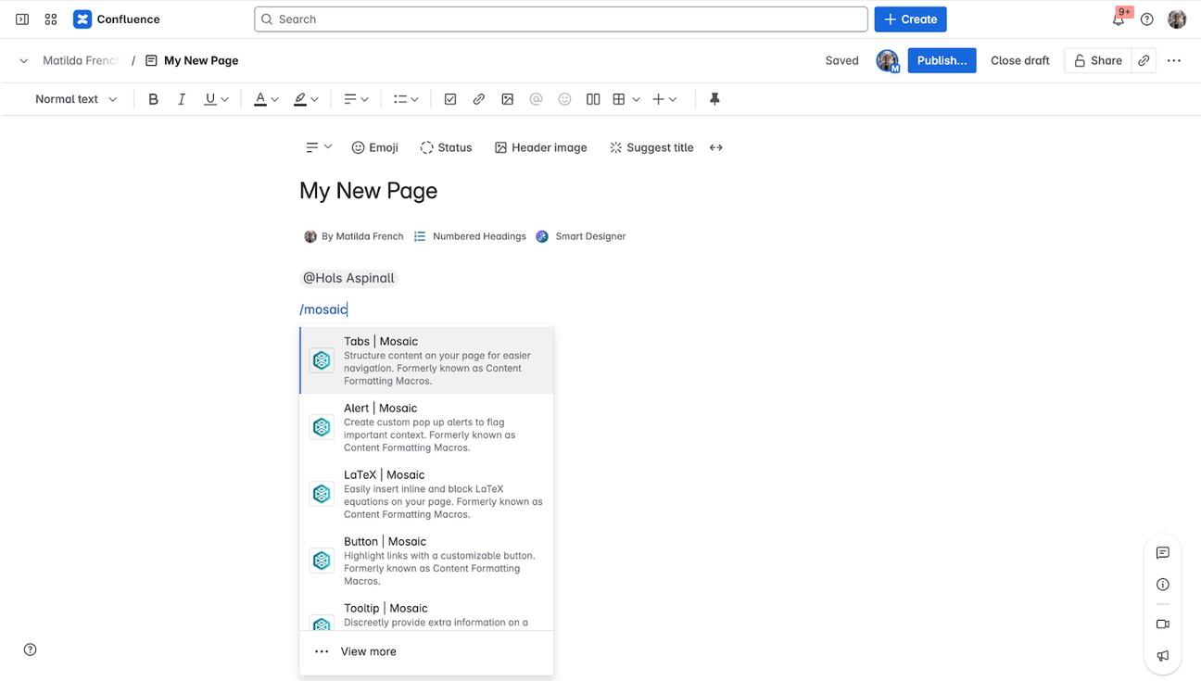Open the highlight color swatch menu
The width and height of the screenshot is (1201, 681).
click(315, 99)
